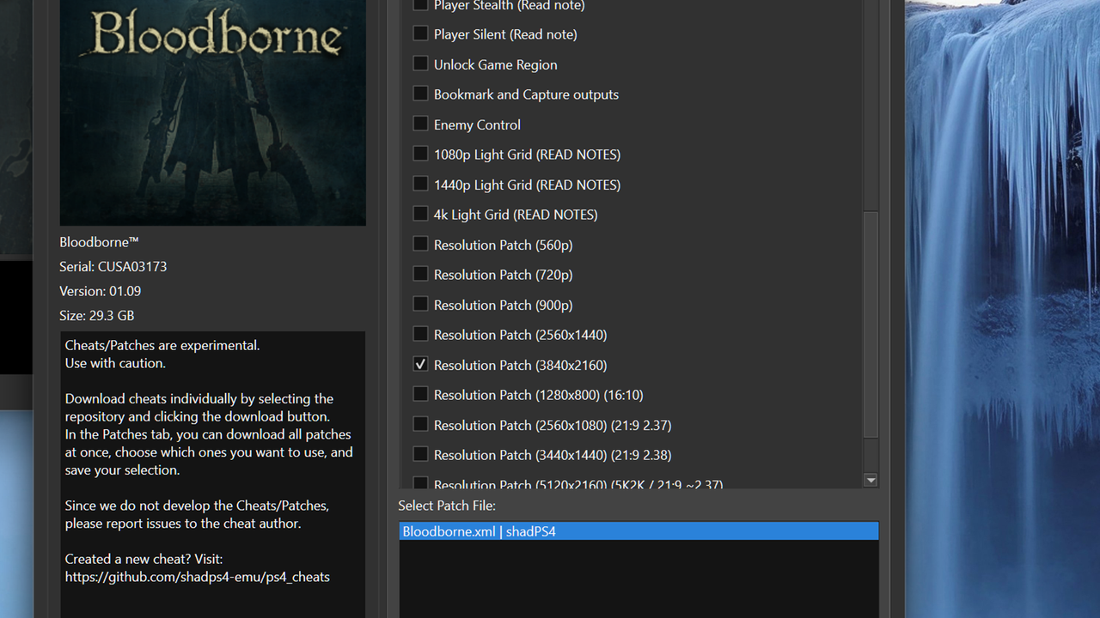
Task: Tick Resolution Patch (3440x1440) 21:9 option
Action: 420,454
